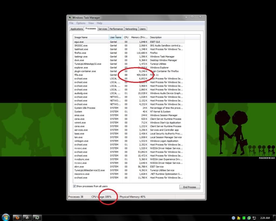Select the services.exe process
Screen dimensions: 276x221
129,130
